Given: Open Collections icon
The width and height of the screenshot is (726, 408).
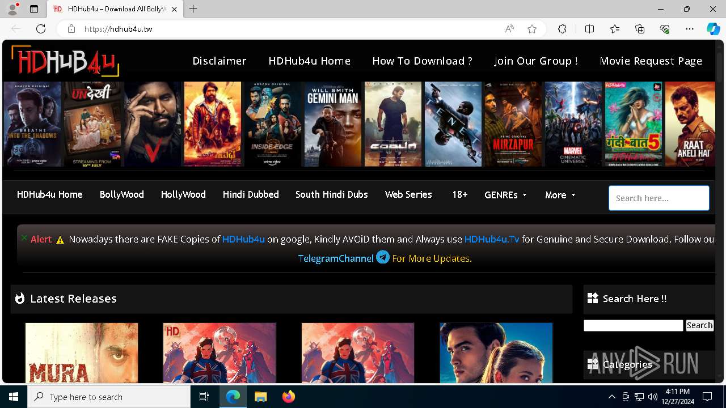Looking at the screenshot, I should 640,29.
